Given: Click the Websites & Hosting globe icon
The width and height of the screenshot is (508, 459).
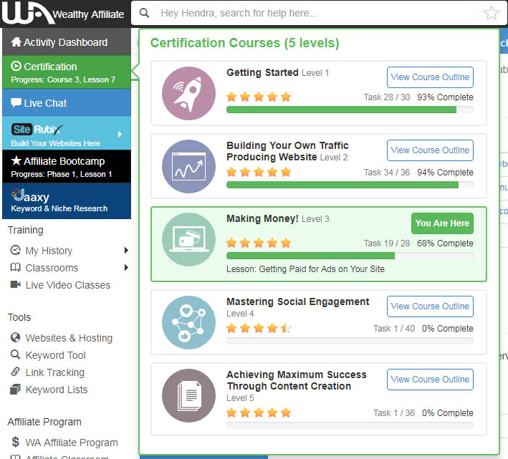Looking at the screenshot, I should coord(15,337).
